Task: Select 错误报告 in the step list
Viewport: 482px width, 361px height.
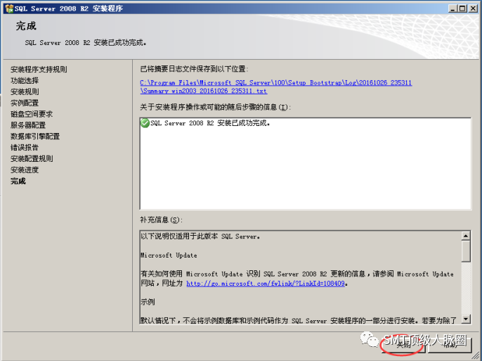Action: pyautogui.click(x=25, y=147)
